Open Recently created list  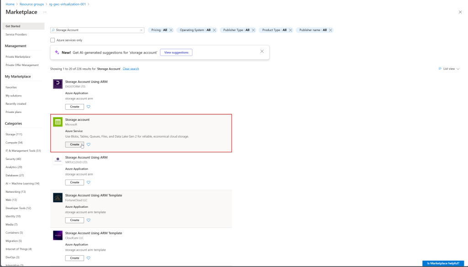[16, 103]
